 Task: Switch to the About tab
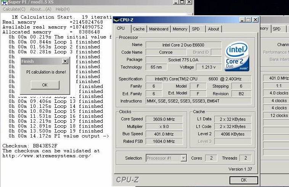214,29
